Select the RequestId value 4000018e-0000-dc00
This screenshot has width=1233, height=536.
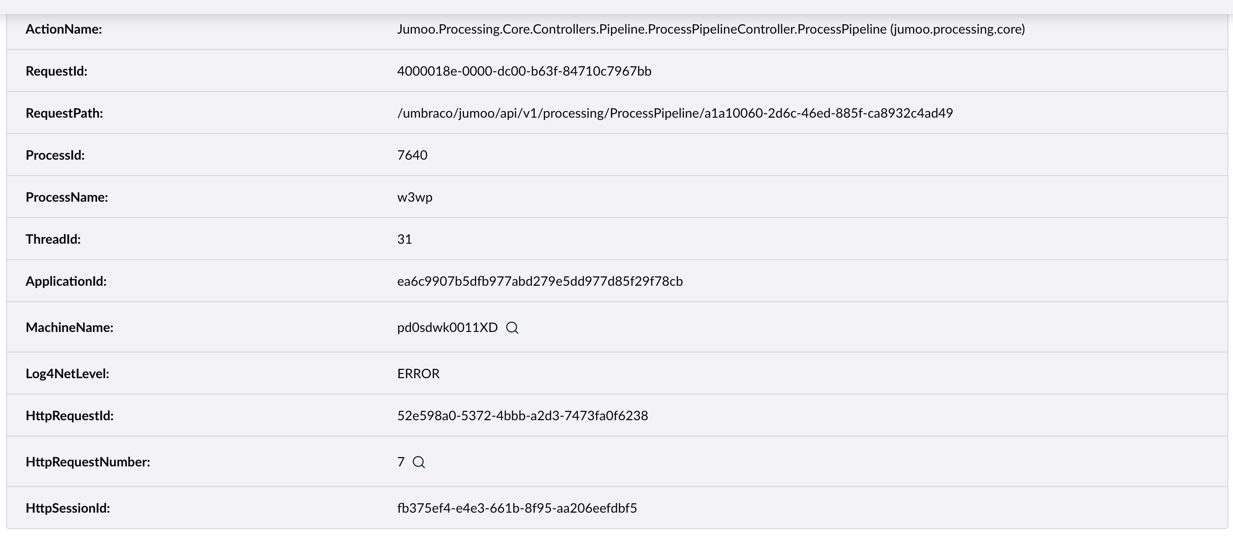[524, 71]
